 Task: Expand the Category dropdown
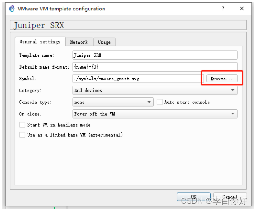[x=155, y=90]
